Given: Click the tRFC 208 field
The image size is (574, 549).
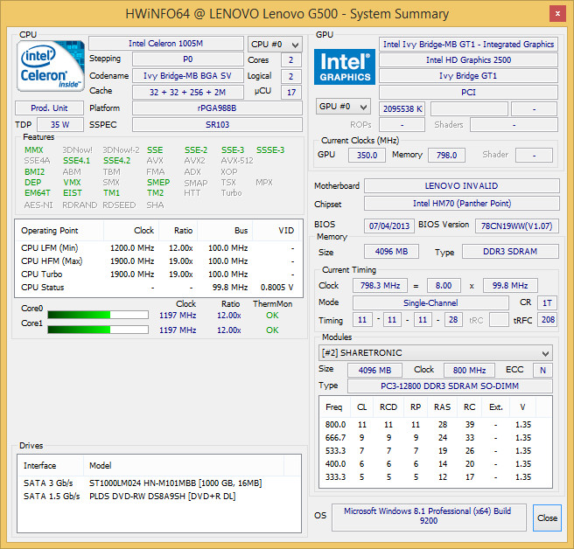Looking at the screenshot, I should click(x=548, y=319).
